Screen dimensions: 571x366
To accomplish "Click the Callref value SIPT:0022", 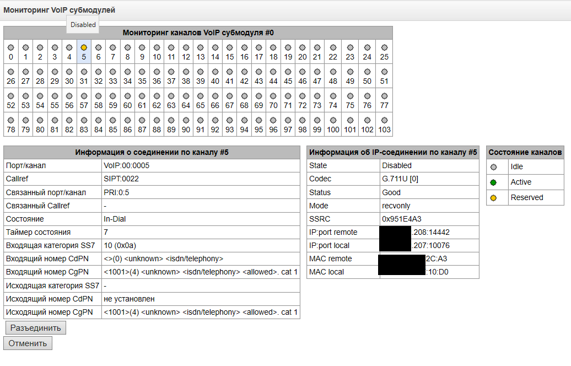I will (x=121, y=179).
